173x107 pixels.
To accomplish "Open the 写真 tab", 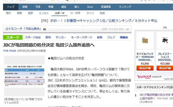I will tap(38, 7).
